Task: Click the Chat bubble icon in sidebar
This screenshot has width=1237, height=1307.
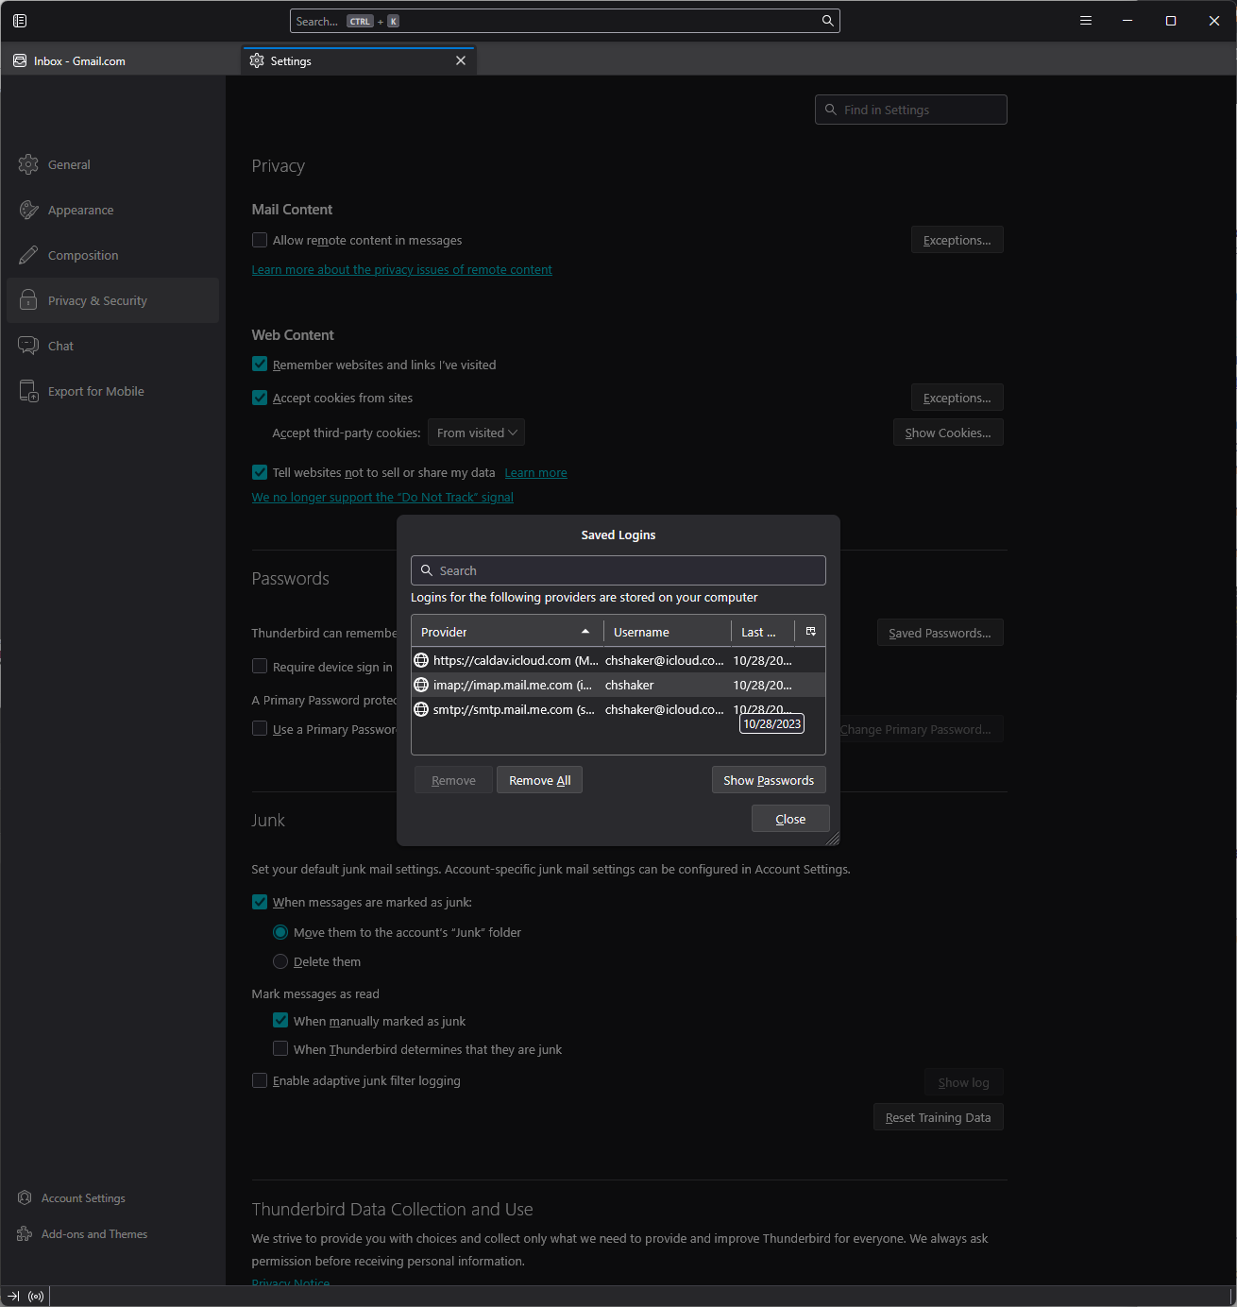Action: [x=29, y=346]
